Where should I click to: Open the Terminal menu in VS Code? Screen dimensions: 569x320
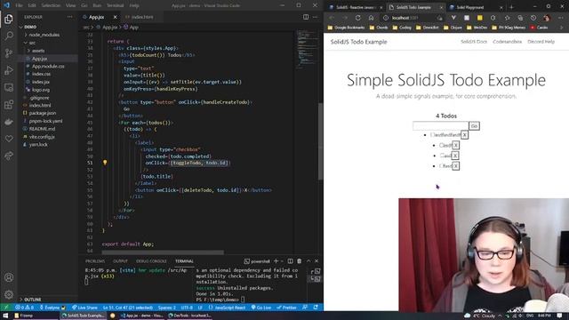tap(115, 5)
